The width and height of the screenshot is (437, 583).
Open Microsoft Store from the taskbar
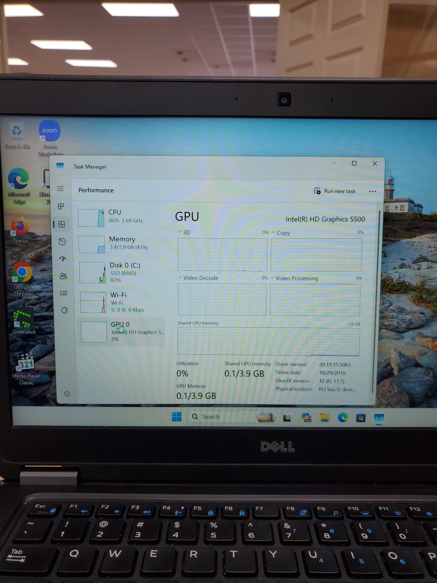361,417
